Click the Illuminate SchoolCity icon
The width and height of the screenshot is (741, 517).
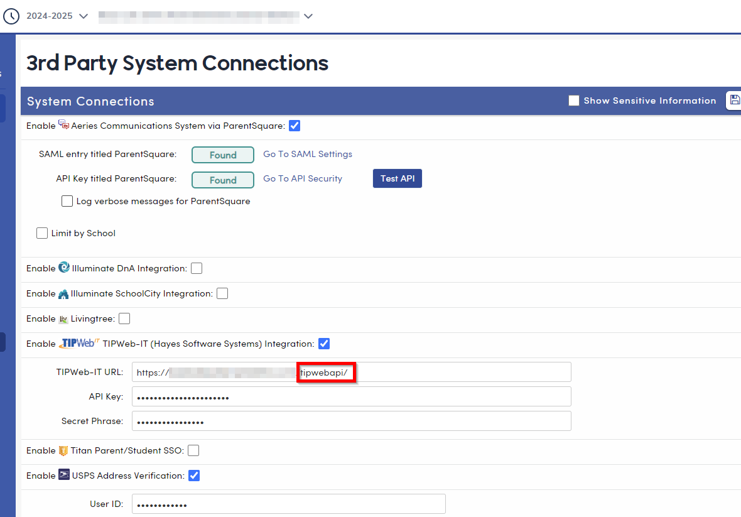(x=63, y=294)
